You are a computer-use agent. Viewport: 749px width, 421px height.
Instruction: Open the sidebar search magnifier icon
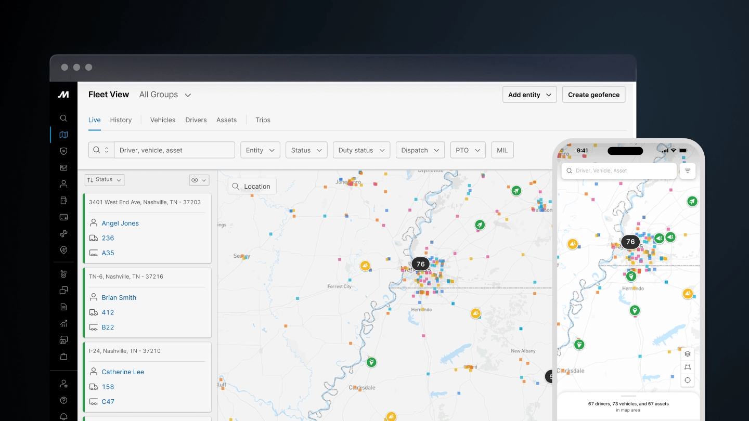tap(63, 118)
